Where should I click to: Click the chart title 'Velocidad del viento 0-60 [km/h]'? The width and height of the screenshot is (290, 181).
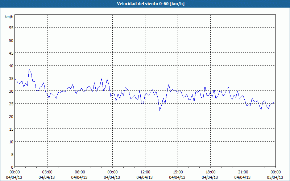click(150, 4)
